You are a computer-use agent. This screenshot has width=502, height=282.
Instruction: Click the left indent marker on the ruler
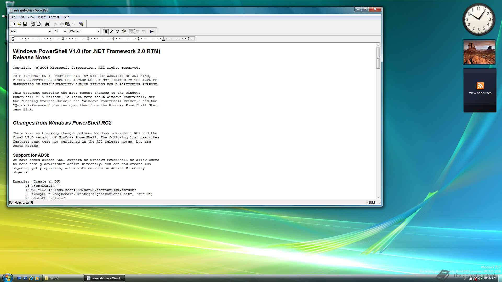click(13, 41)
